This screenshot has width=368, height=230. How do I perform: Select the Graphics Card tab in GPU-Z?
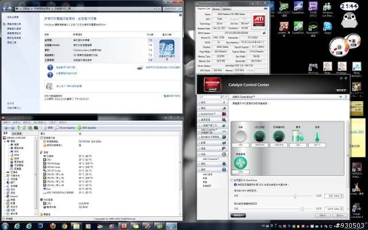[x=204, y=9]
